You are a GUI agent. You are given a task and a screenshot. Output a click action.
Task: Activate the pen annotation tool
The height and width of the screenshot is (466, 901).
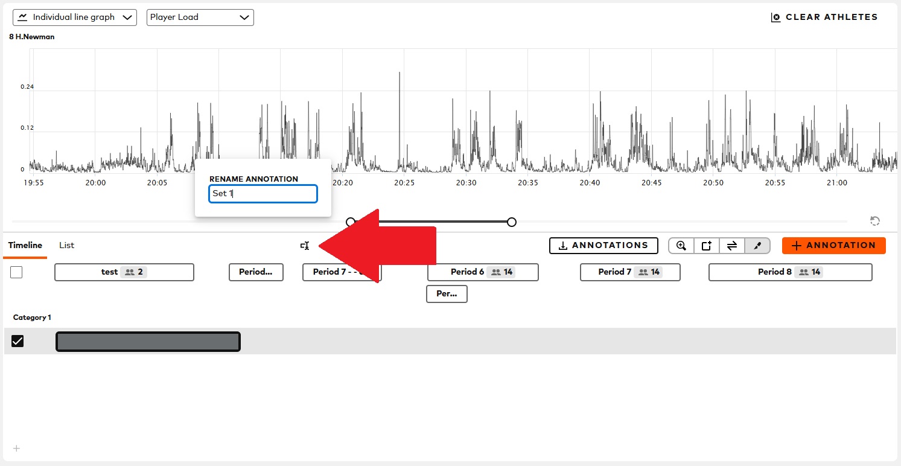click(757, 246)
